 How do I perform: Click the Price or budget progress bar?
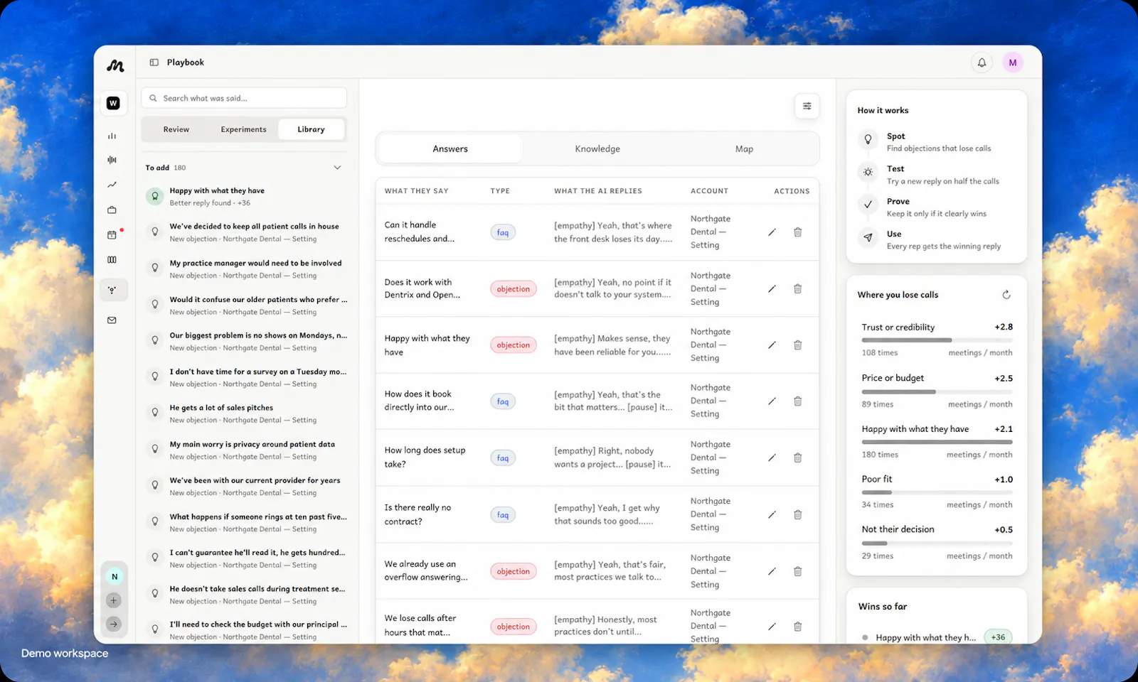point(937,391)
